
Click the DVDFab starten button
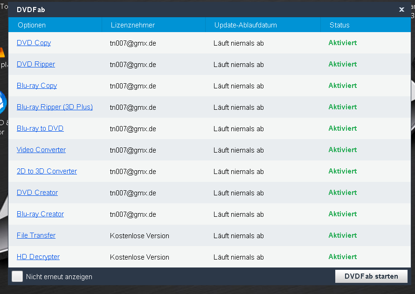click(371, 276)
